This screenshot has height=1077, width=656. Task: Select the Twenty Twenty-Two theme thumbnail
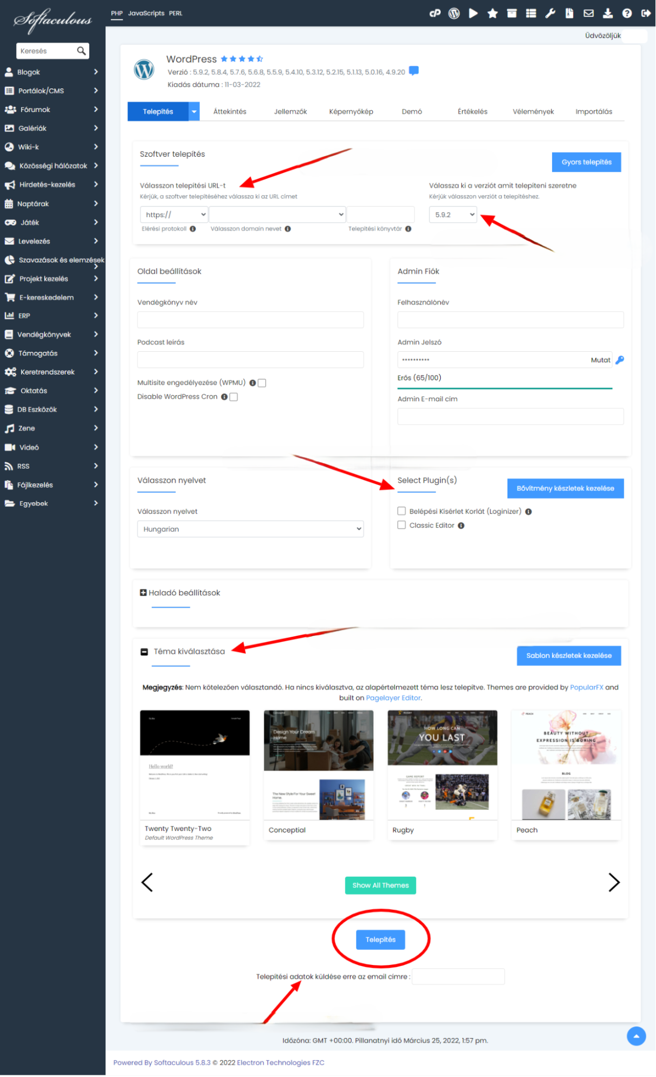tap(195, 766)
